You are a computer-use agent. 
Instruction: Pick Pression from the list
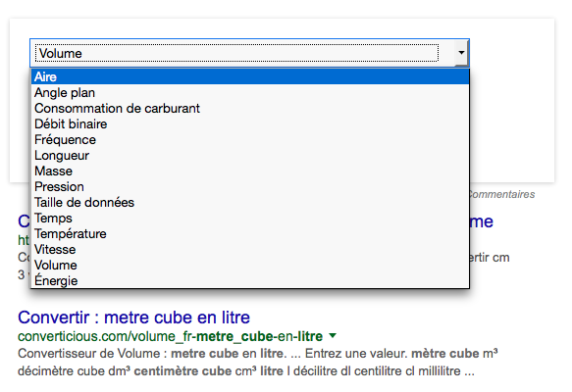pyautogui.click(x=250, y=186)
